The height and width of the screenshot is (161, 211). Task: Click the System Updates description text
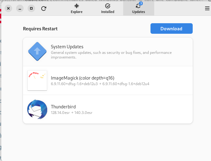111,55
